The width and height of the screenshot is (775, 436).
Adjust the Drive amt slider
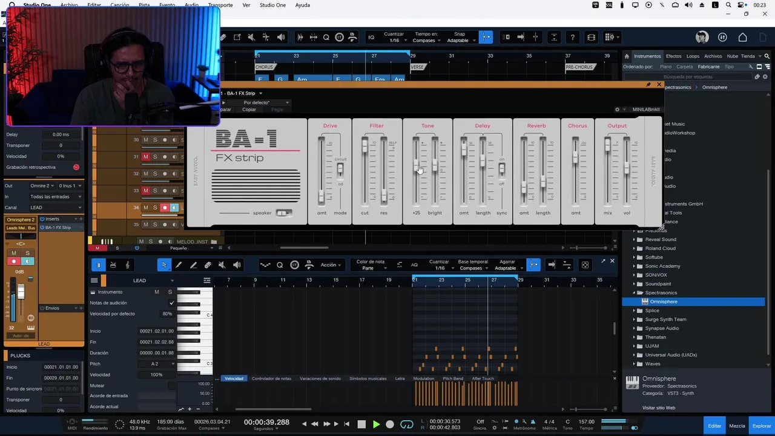pos(322,195)
